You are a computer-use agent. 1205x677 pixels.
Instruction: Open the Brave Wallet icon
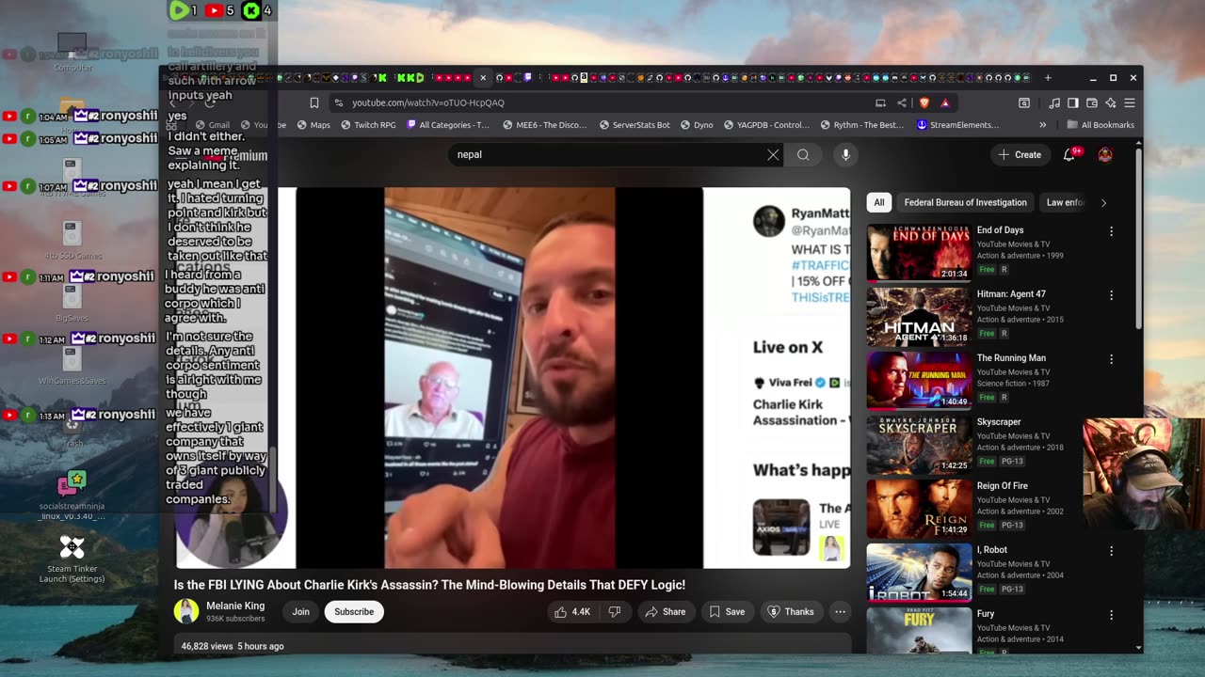1092,102
